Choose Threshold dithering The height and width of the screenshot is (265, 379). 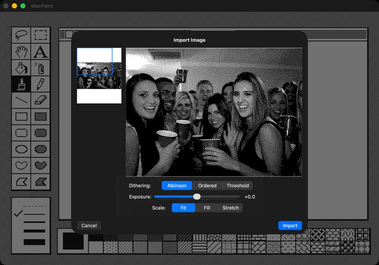point(238,185)
